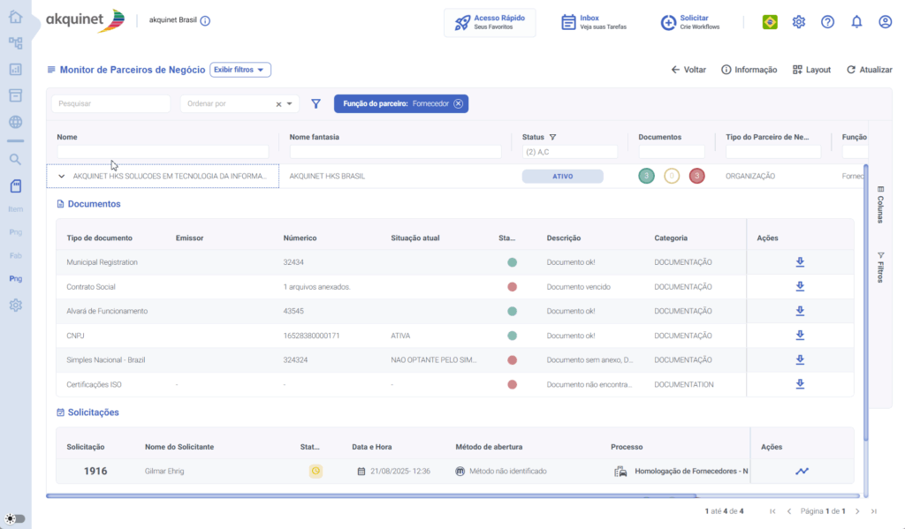Screen dimensions: 905x529
Task: Open the Ordenar por dropdown arrow
Action: (x=290, y=104)
